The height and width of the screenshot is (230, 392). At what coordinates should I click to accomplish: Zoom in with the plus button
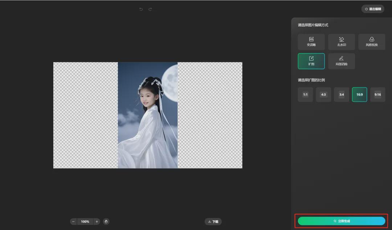[x=97, y=221]
